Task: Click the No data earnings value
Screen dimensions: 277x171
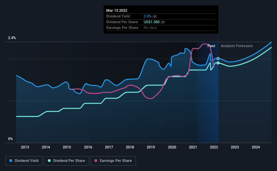Action: coord(150,28)
